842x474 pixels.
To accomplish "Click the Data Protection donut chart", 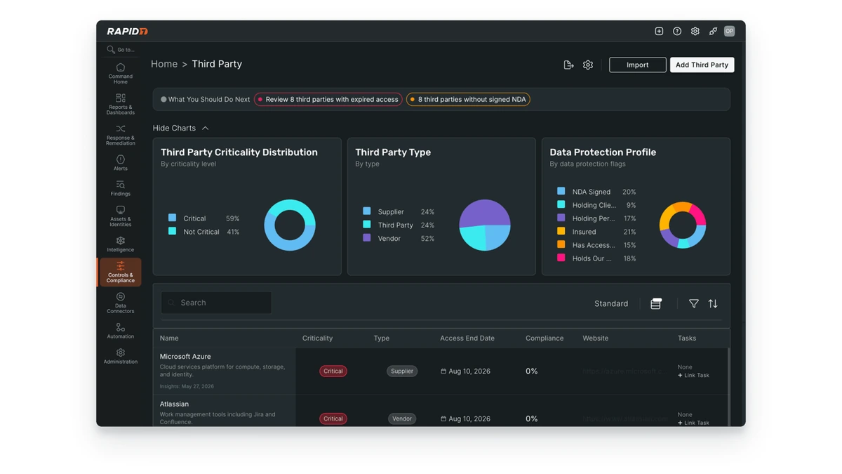I will point(683,225).
